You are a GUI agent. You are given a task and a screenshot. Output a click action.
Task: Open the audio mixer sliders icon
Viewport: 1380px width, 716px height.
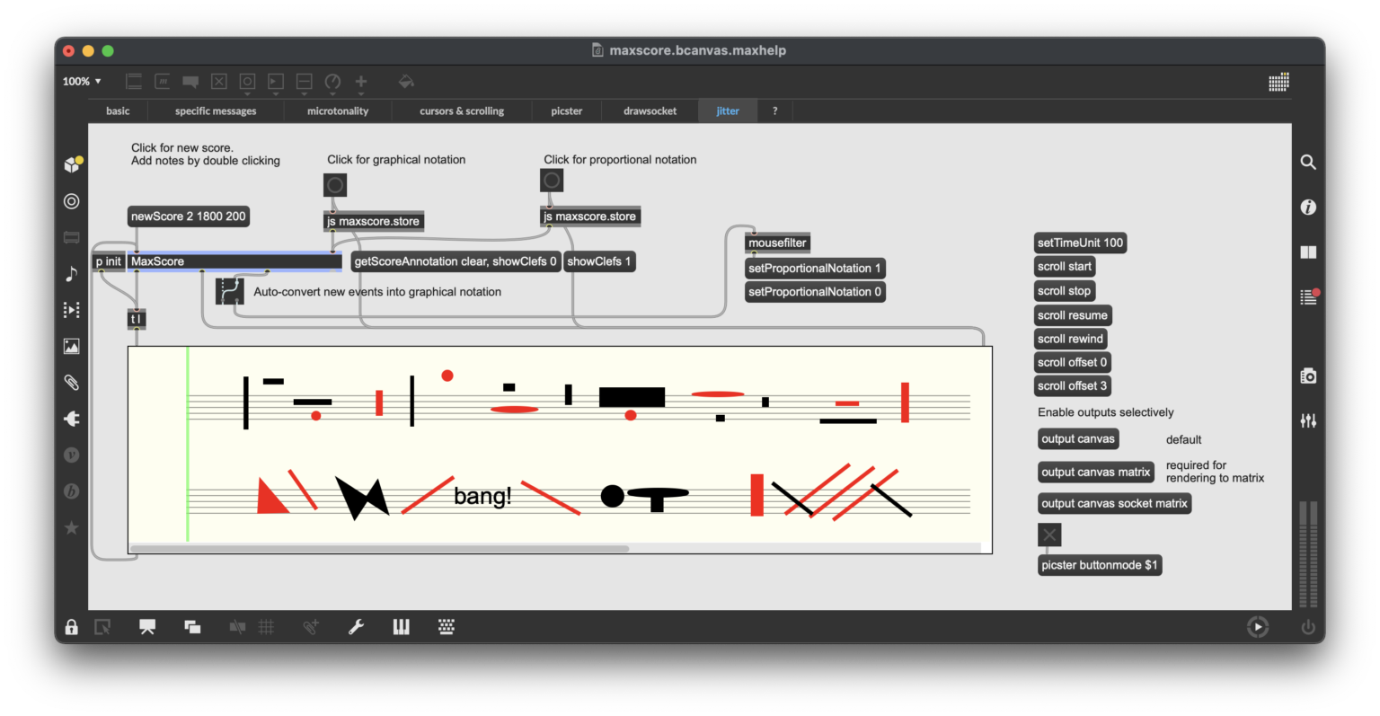1308,420
